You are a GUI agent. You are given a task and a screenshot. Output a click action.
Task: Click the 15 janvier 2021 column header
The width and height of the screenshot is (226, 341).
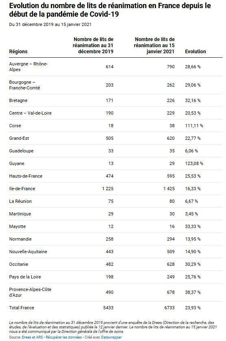click(154, 46)
